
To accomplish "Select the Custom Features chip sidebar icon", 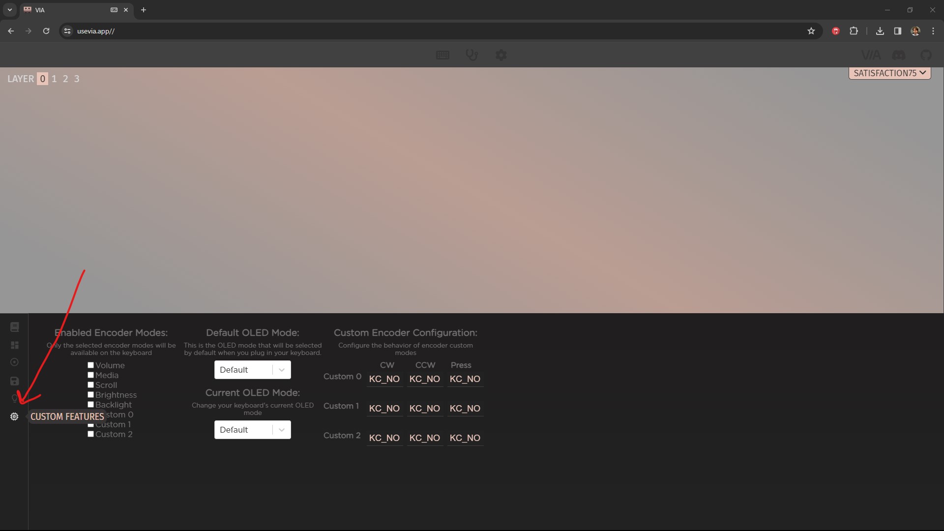I will click(x=14, y=416).
